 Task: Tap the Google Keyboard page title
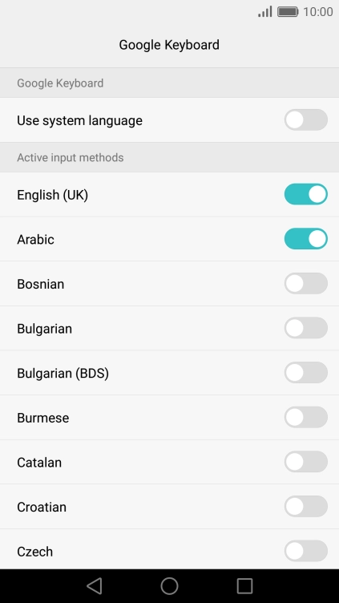click(x=169, y=45)
